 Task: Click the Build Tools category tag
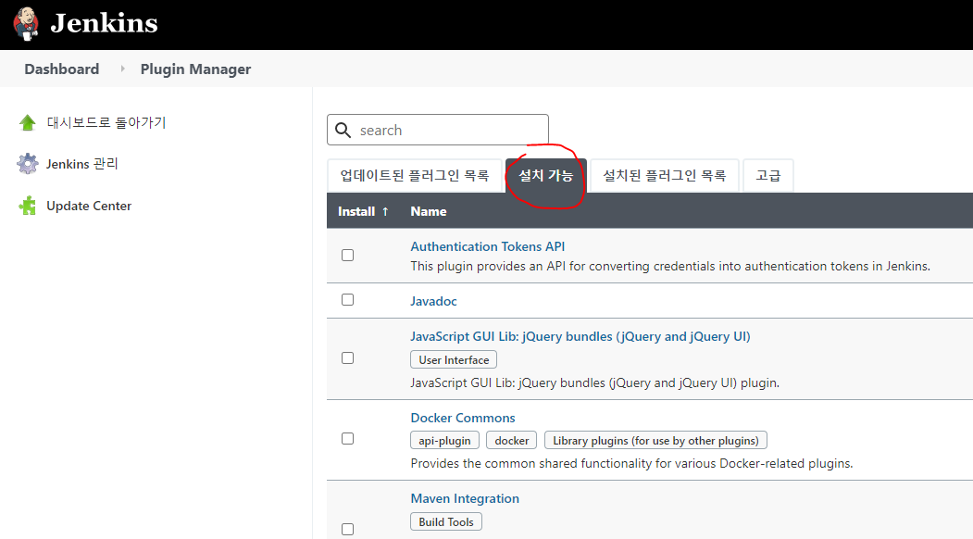pos(446,522)
